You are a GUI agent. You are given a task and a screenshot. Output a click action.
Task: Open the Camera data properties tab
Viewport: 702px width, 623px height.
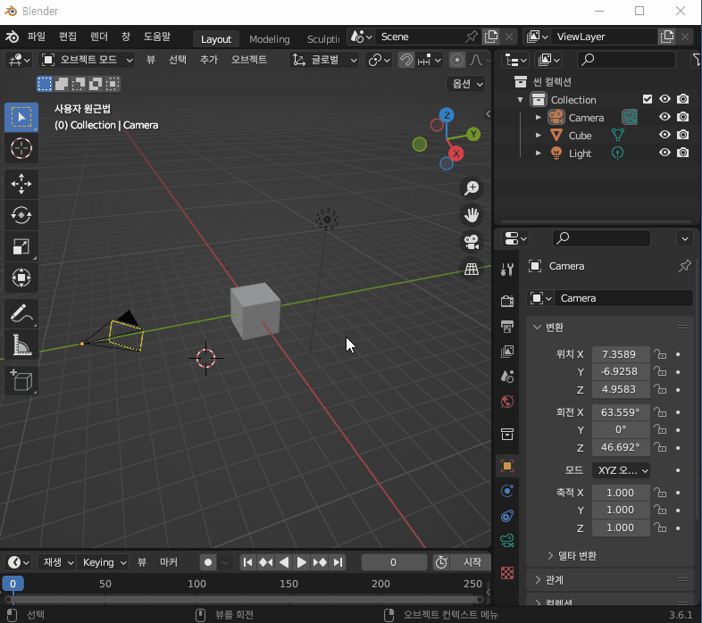[507, 541]
